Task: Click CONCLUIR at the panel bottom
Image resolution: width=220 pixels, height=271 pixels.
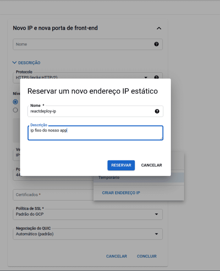Action: 147,256
